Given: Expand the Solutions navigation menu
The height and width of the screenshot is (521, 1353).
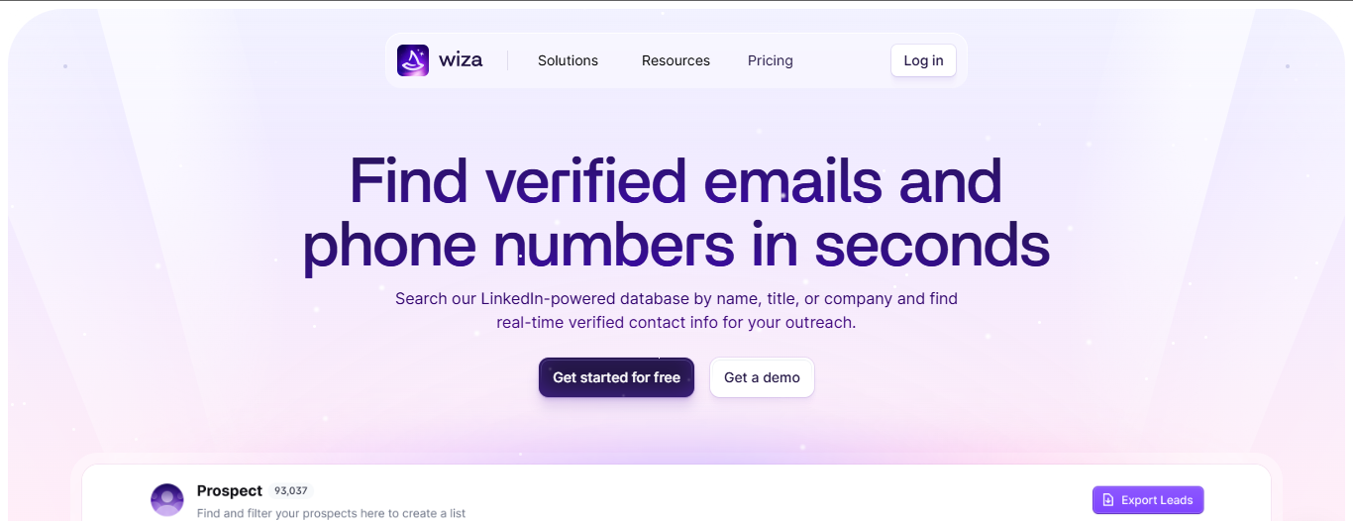Looking at the screenshot, I should click(568, 60).
